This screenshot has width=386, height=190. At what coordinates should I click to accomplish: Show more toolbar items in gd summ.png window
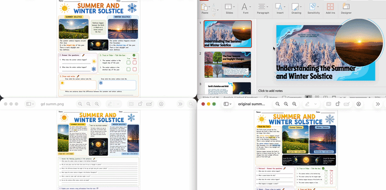(x=180, y=104)
